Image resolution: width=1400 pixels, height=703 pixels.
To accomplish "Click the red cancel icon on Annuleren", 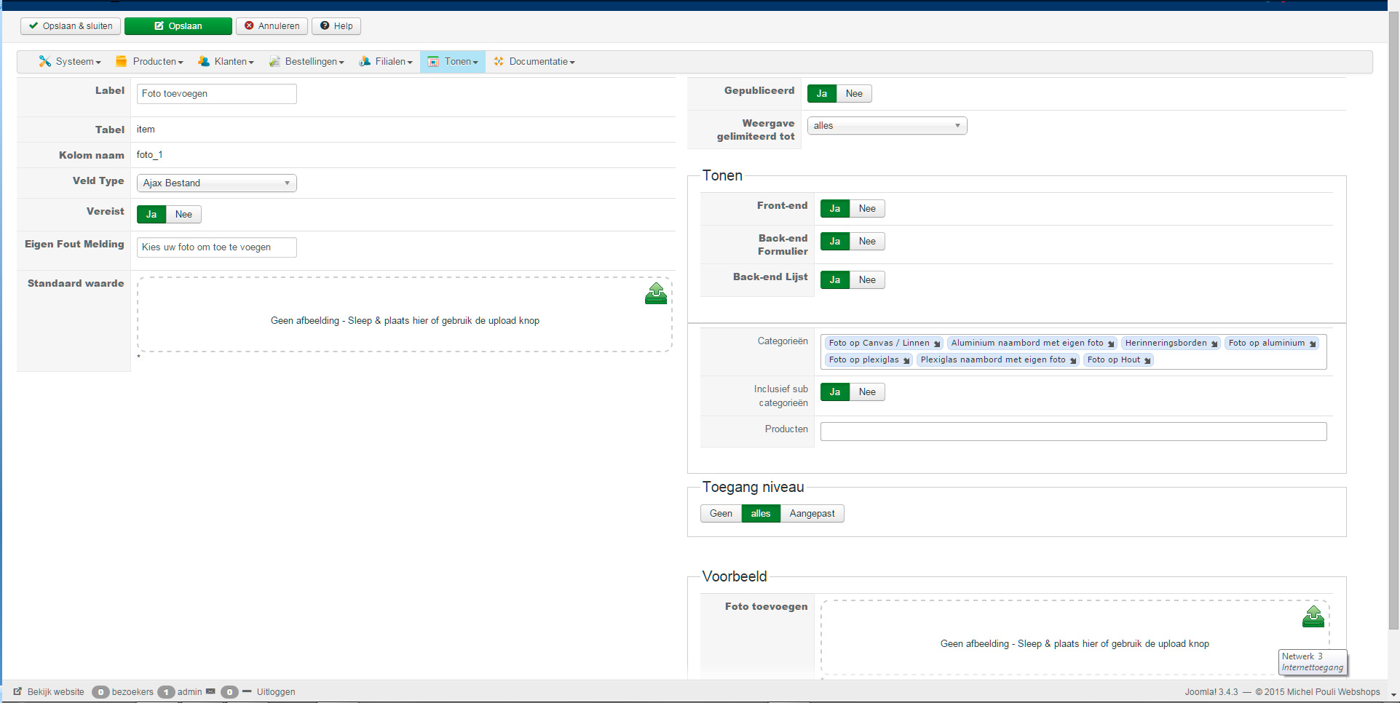I will 249,25.
